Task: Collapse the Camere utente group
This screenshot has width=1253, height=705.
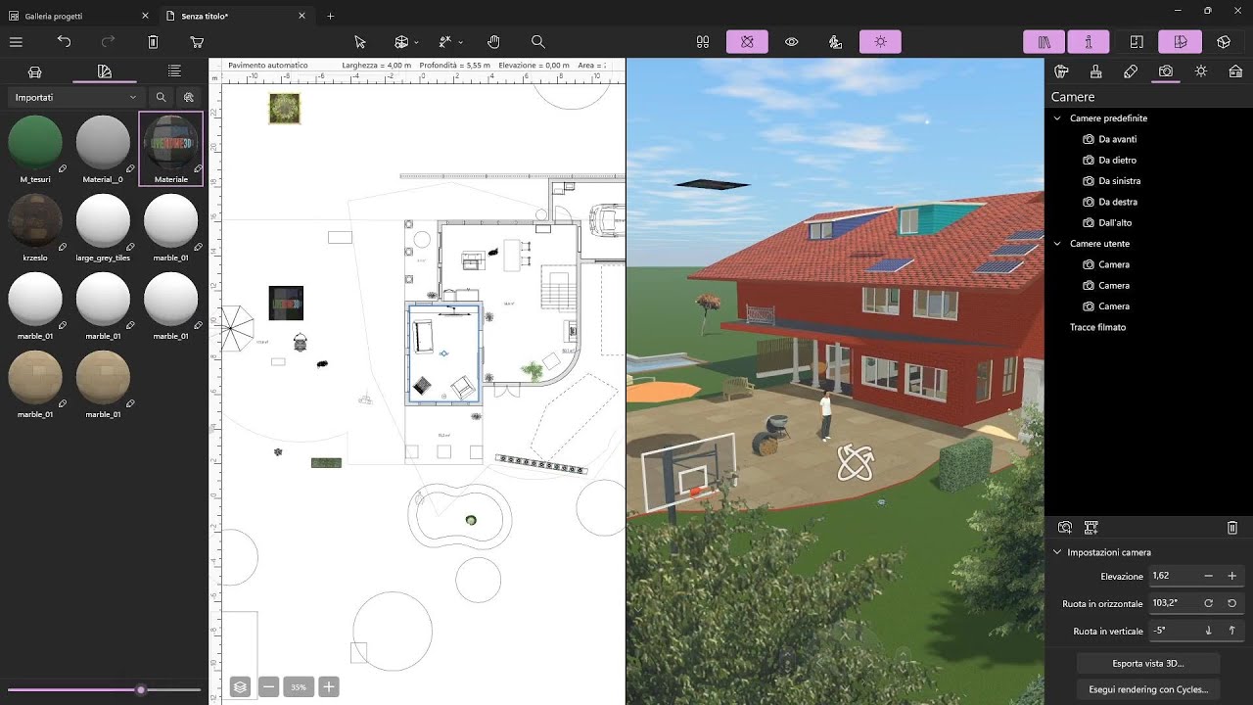Action: point(1057,244)
